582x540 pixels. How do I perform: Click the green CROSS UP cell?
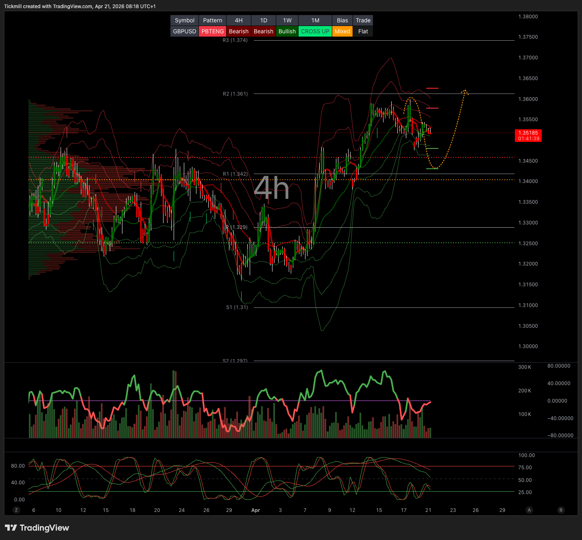(315, 31)
